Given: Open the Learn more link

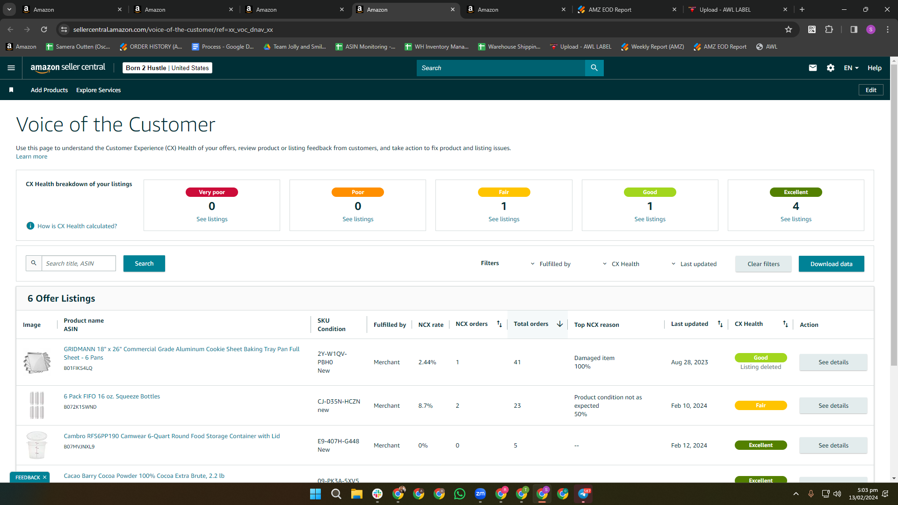Looking at the screenshot, I should point(31,157).
